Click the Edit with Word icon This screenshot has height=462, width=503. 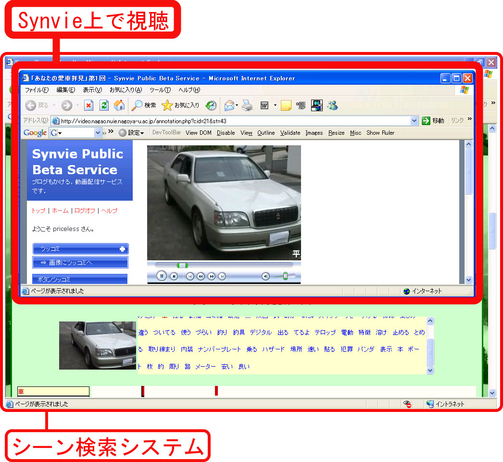264,105
